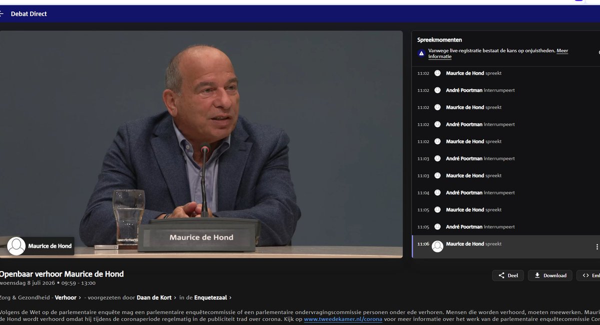Open the Meer informatie link
This screenshot has height=325, width=600.
[498, 53]
